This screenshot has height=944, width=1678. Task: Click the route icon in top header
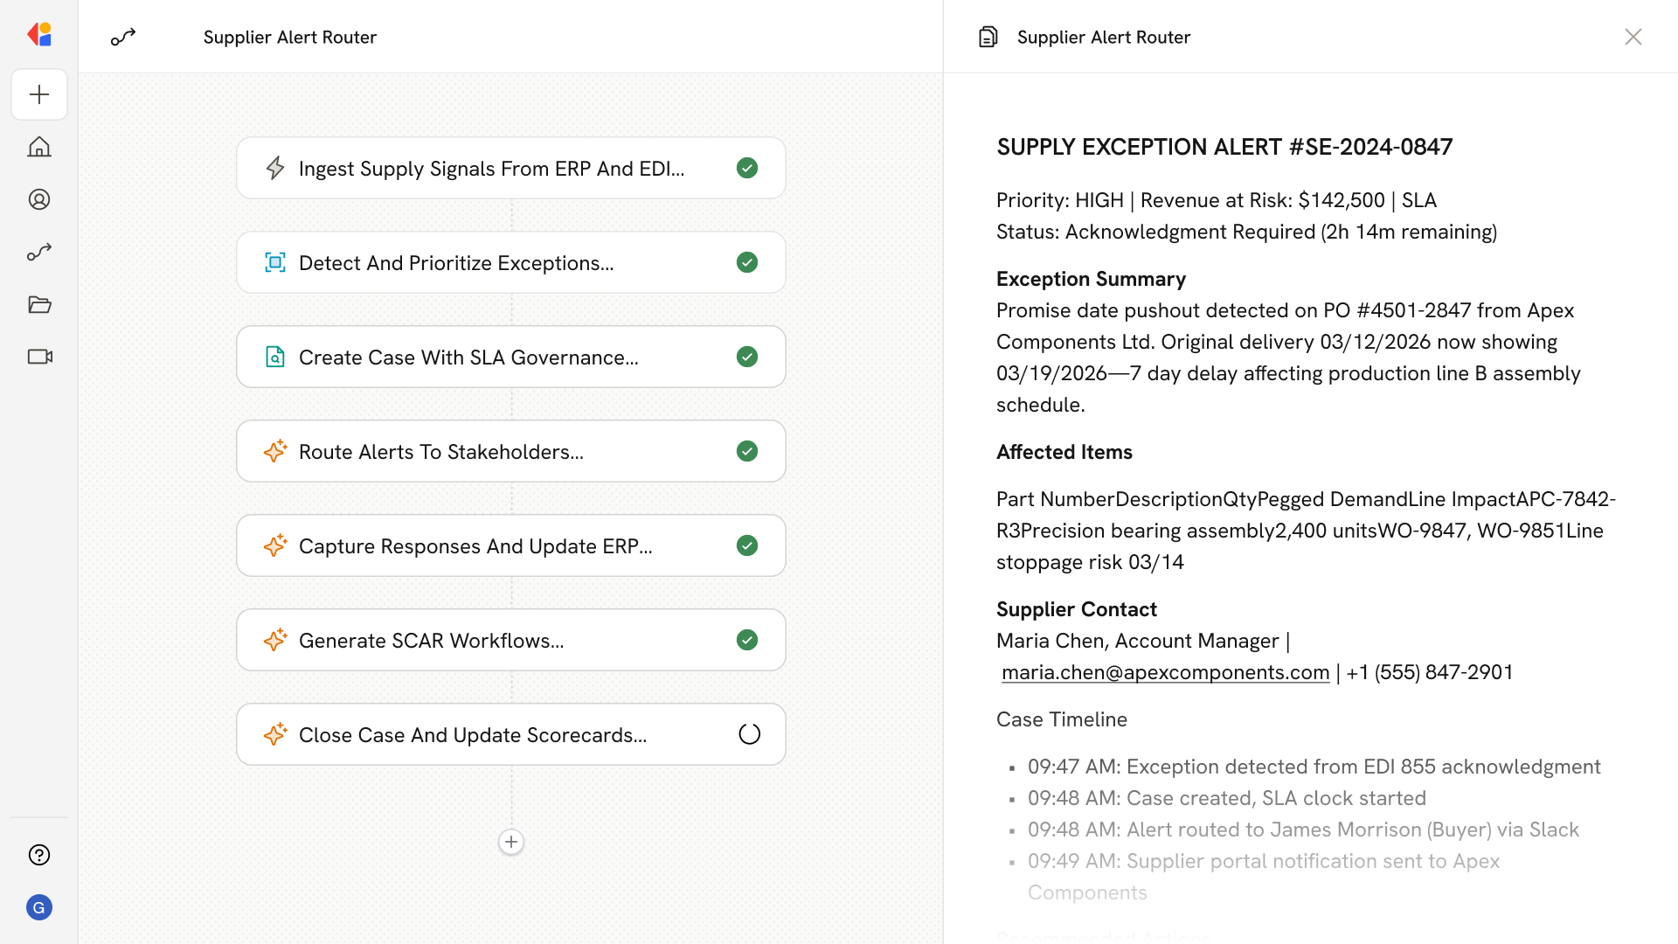(123, 37)
